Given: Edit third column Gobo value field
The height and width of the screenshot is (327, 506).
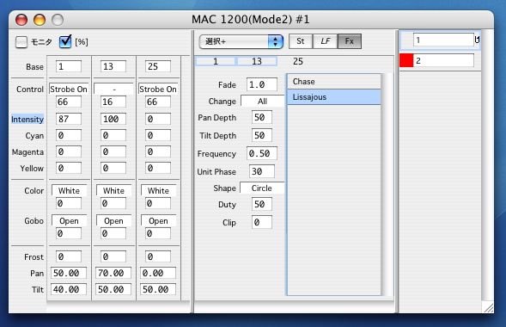Looking at the screenshot, I should pyautogui.click(x=158, y=233).
